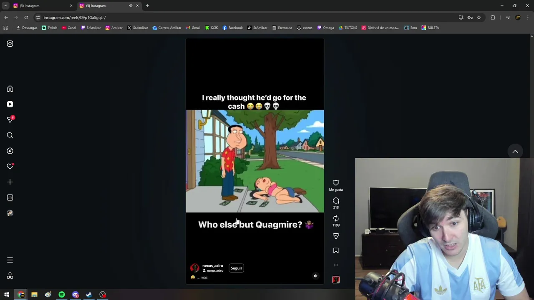This screenshot has width=534, height=300.
Task: Open the reel comments bubble icon
Action: tap(336, 201)
